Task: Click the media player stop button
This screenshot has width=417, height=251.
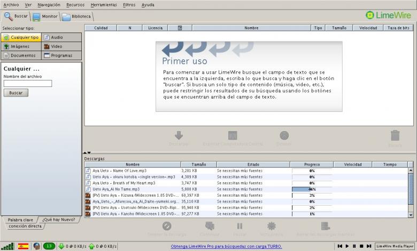Action: (x=361, y=246)
